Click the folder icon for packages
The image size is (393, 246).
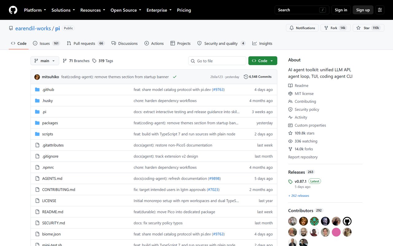pyautogui.click(x=37, y=123)
